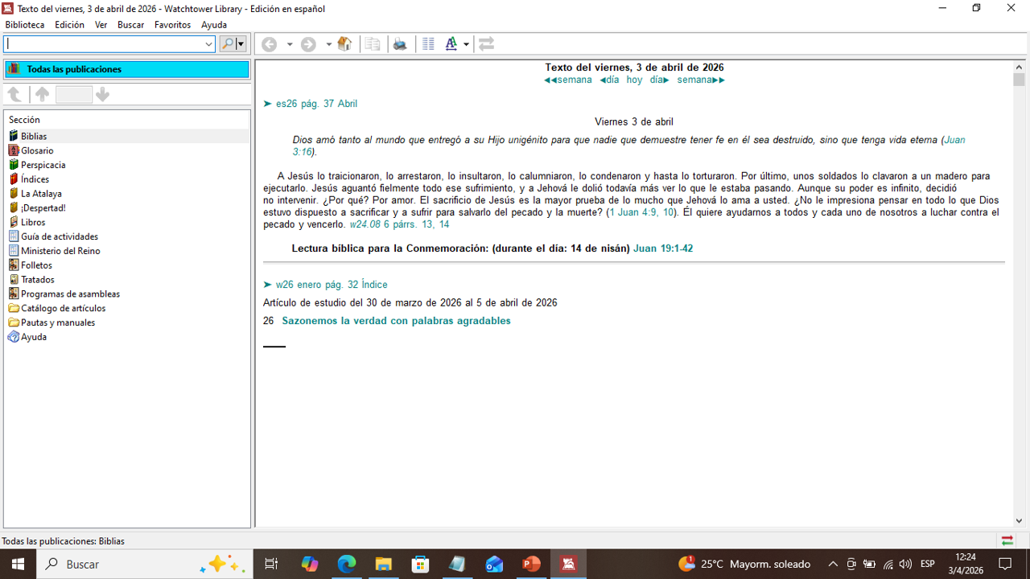Click the 'hoy' link
This screenshot has height=579, width=1030.
coord(635,80)
